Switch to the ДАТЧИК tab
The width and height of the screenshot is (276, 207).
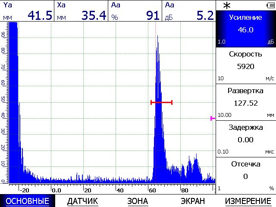click(83, 201)
